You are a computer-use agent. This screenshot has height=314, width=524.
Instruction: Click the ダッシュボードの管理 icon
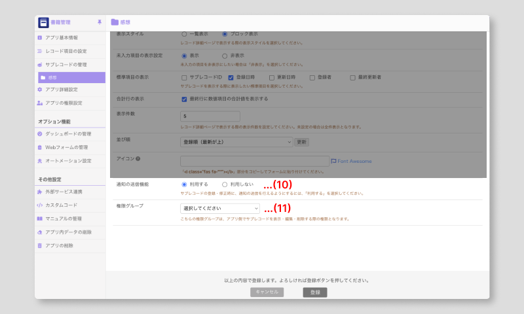[40, 134]
